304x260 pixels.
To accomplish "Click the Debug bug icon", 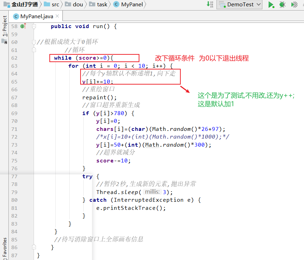I will coord(283,5).
